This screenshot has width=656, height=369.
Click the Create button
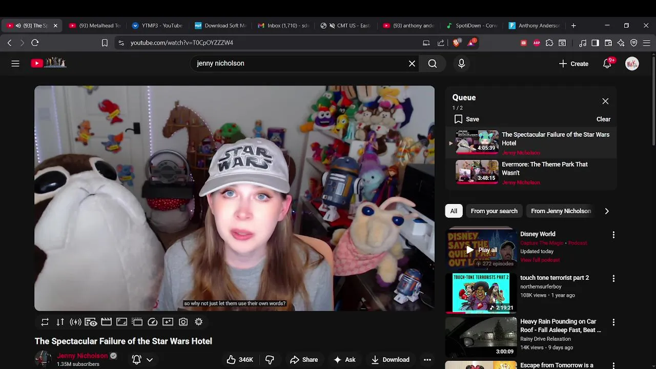[x=573, y=64]
